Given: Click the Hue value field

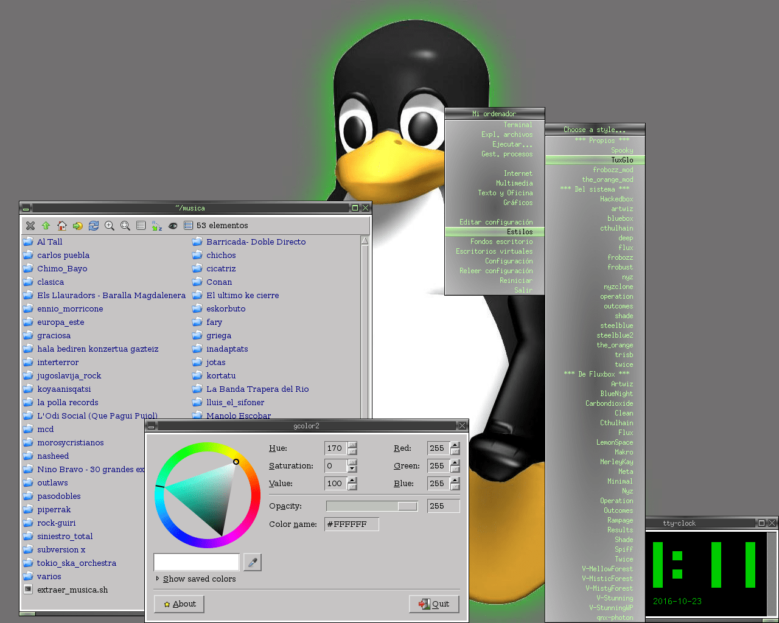Looking at the screenshot, I should [x=336, y=448].
